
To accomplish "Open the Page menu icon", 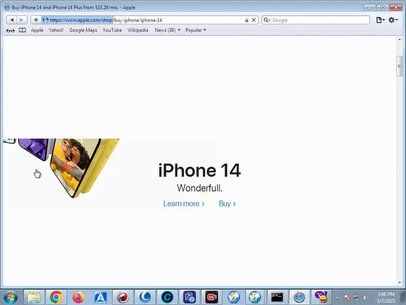I will coord(380,20).
